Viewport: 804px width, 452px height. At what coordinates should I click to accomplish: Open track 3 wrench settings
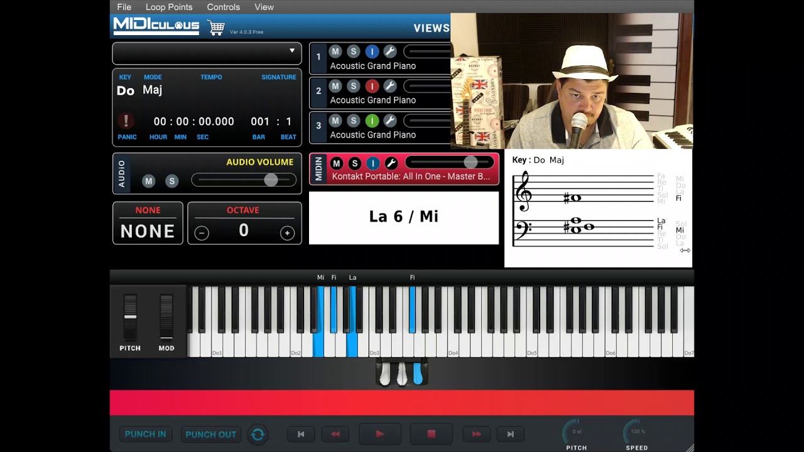[389, 121]
